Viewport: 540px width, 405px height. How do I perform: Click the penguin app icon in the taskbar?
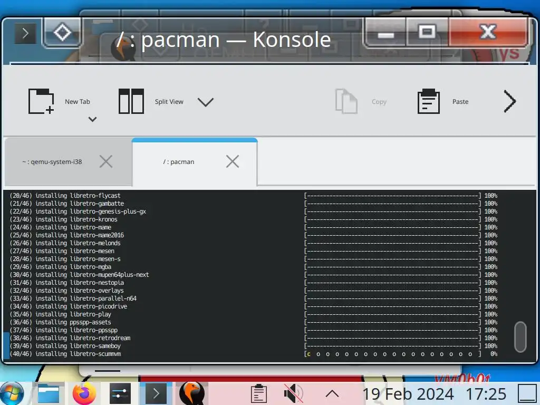coord(192,393)
